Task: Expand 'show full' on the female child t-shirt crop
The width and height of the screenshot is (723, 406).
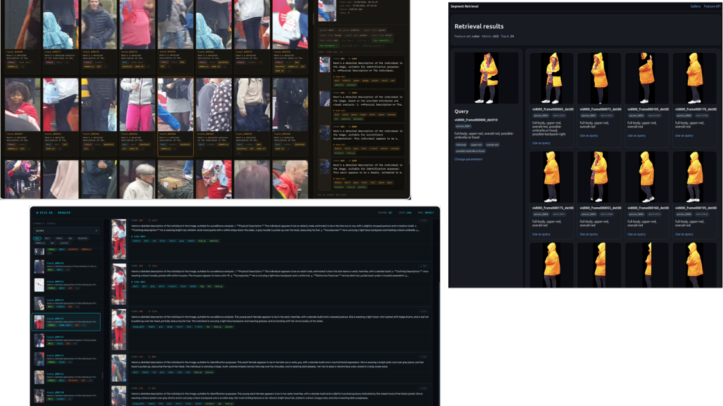Action: (340, 145)
